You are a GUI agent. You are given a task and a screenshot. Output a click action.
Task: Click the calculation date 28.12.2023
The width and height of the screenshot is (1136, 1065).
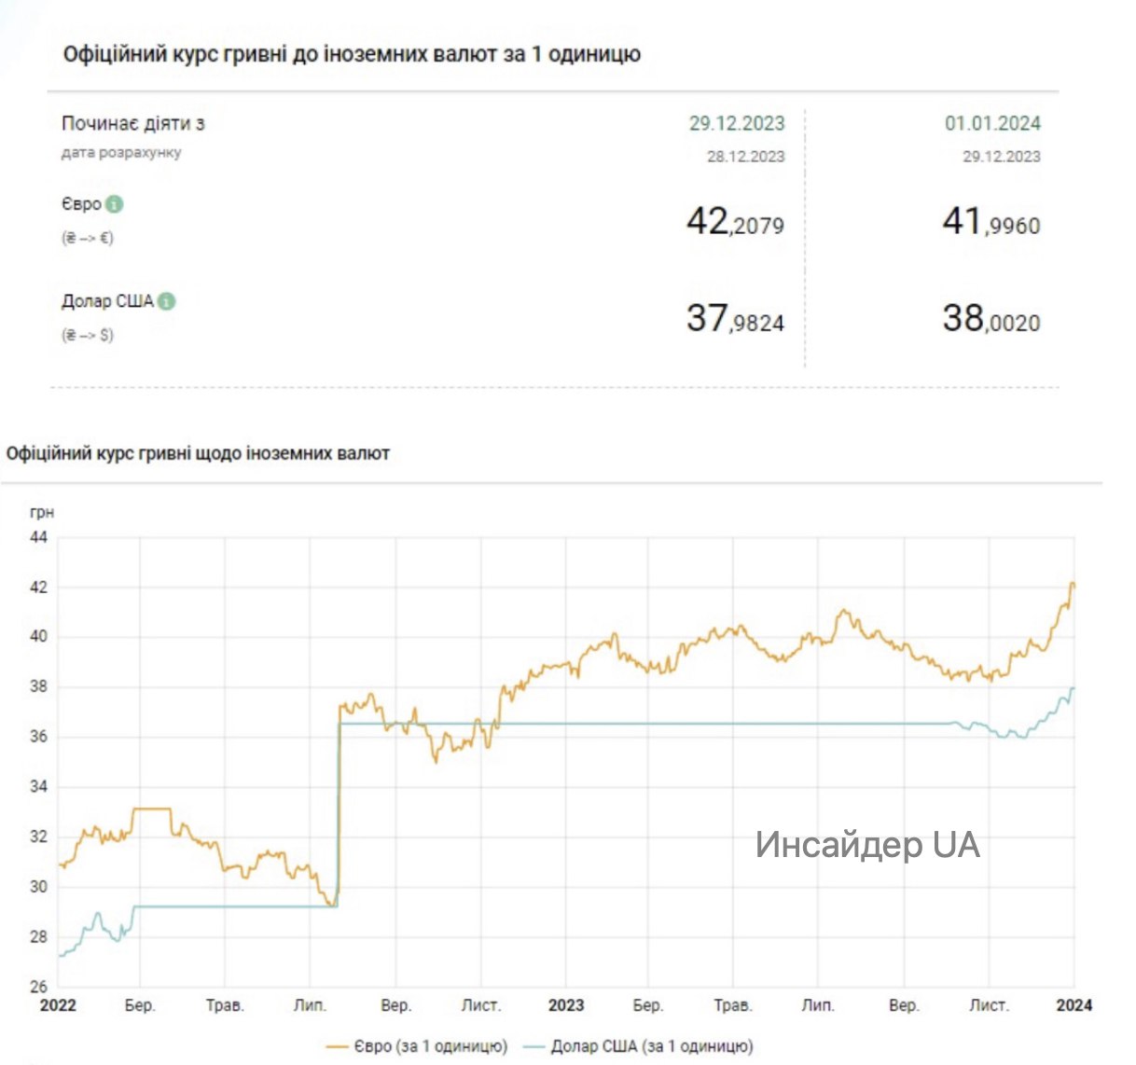tap(745, 157)
